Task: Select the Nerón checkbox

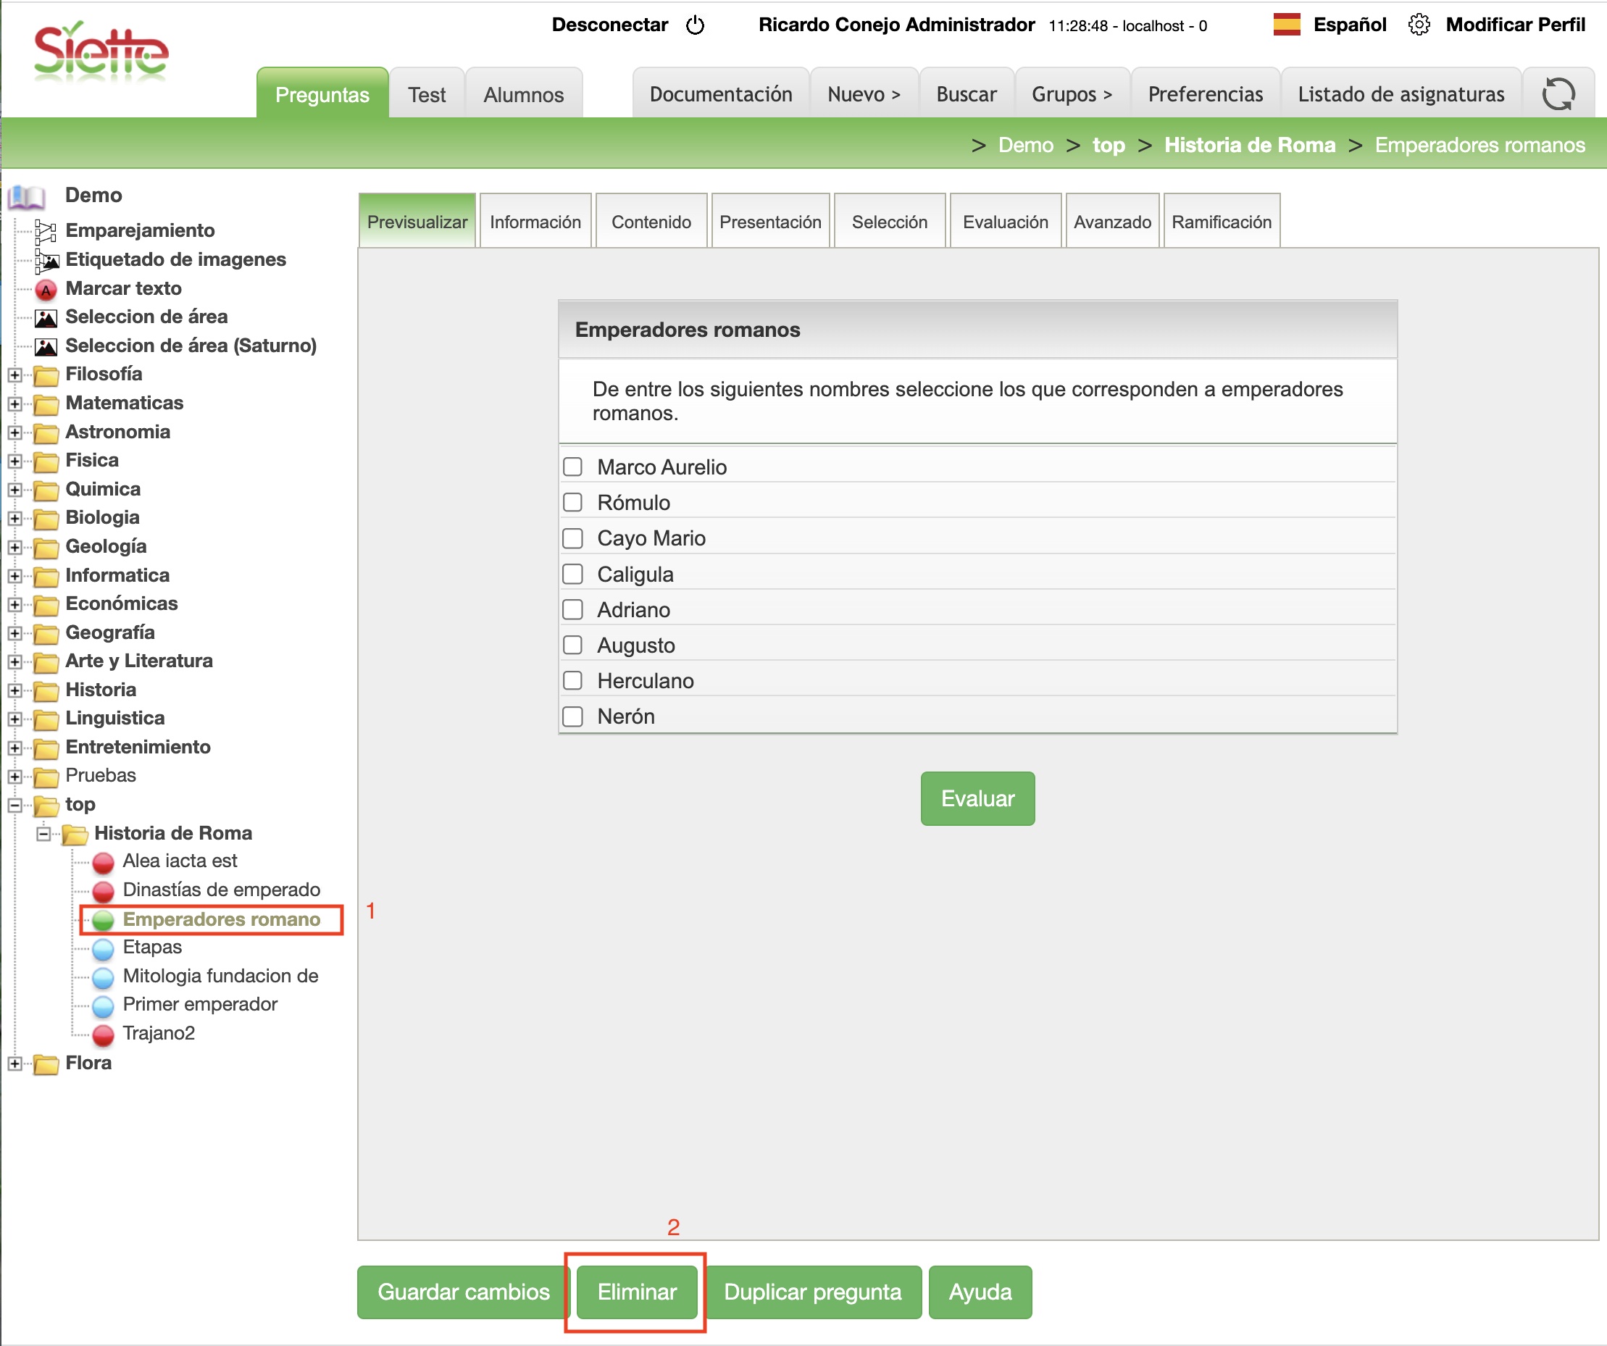Action: (572, 716)
